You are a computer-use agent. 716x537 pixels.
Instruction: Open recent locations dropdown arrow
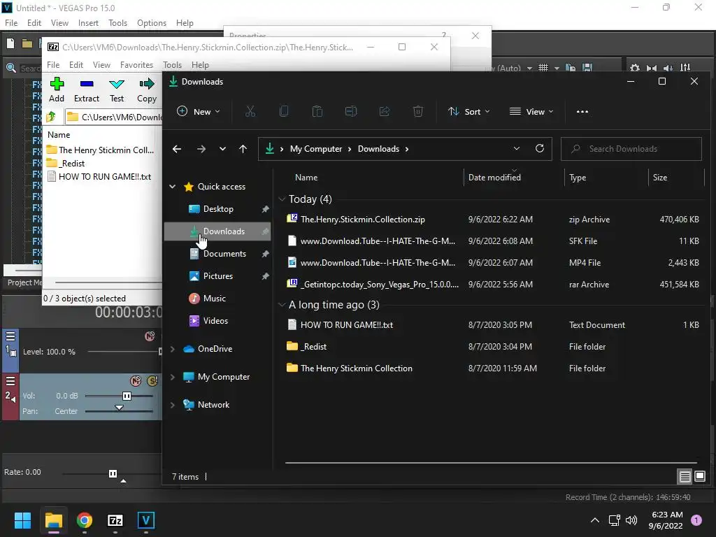pyautogui.click(x=222, y=149)
